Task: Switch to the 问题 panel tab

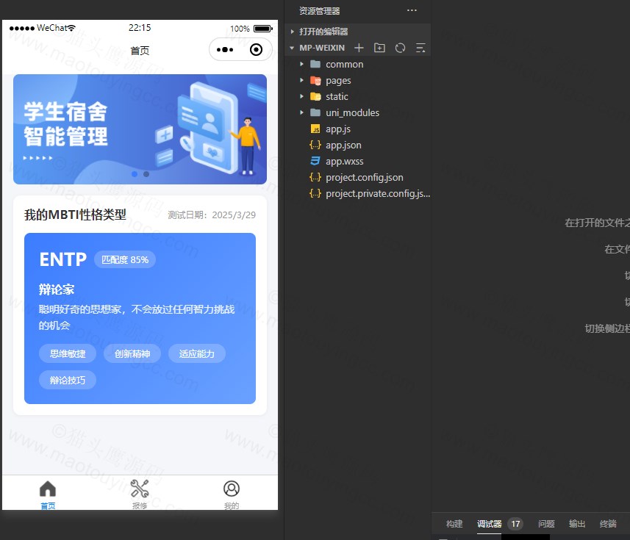Action: tap(546, 524)
